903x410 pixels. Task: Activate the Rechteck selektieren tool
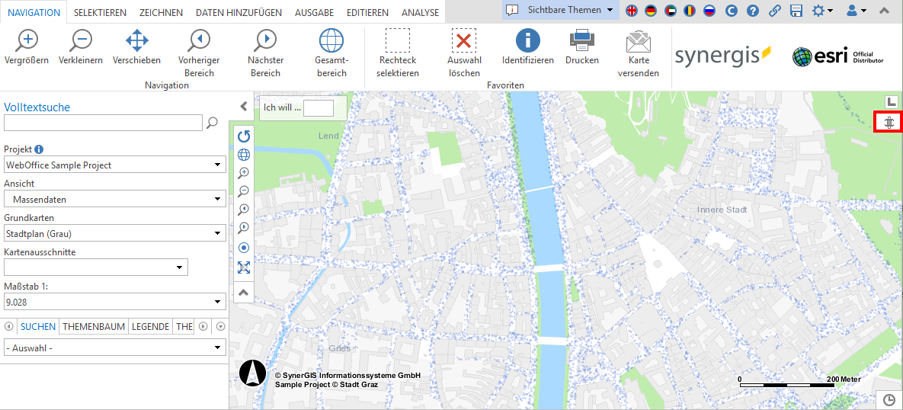point(397,40)
